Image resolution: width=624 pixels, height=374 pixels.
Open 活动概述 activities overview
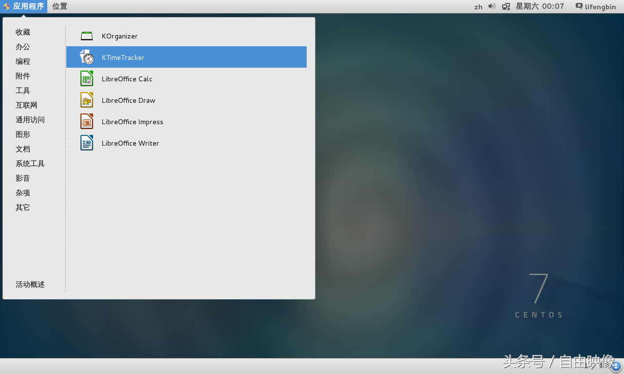[x=30, y=284]
